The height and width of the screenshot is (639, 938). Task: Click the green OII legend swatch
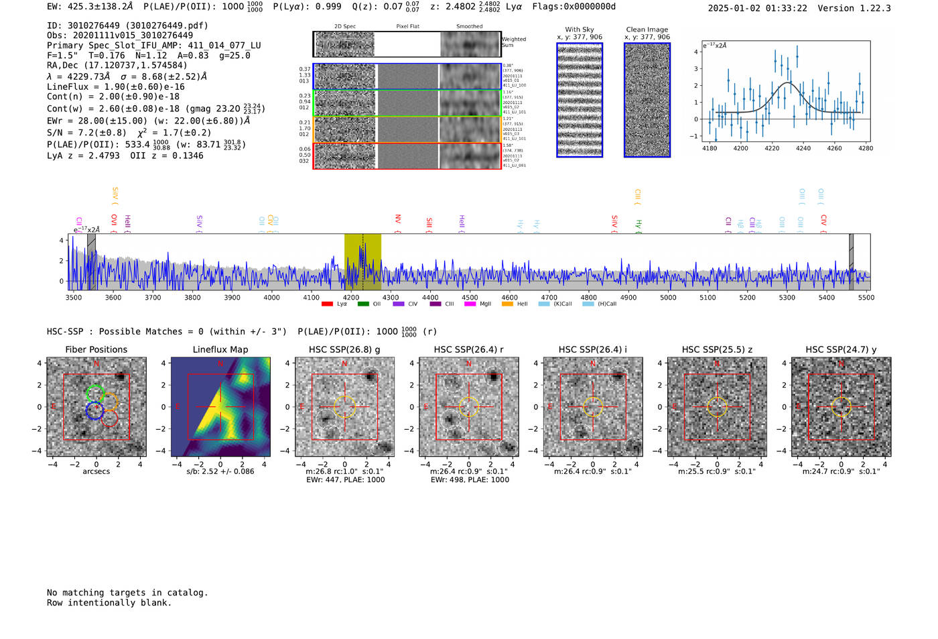(363, 304)
